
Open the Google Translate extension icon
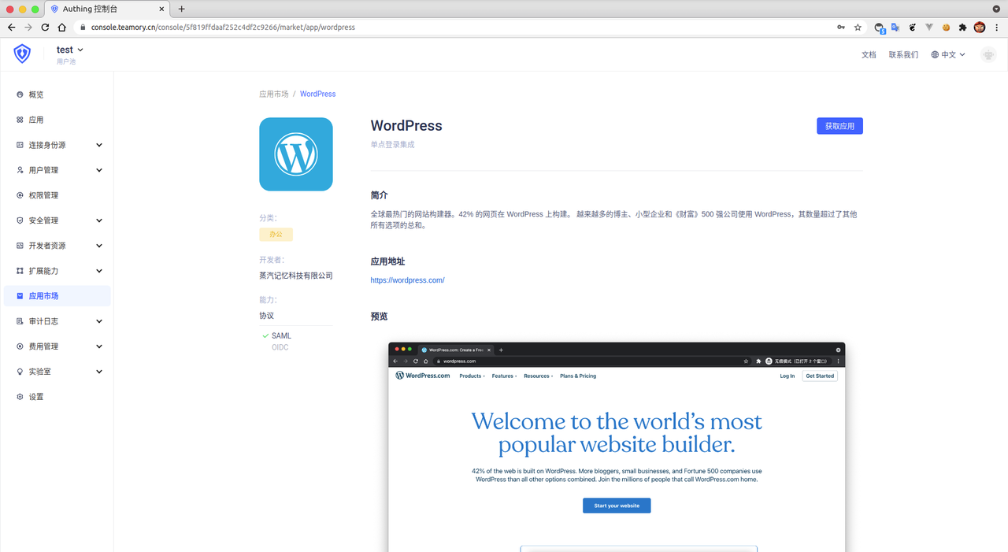point(895,27)
